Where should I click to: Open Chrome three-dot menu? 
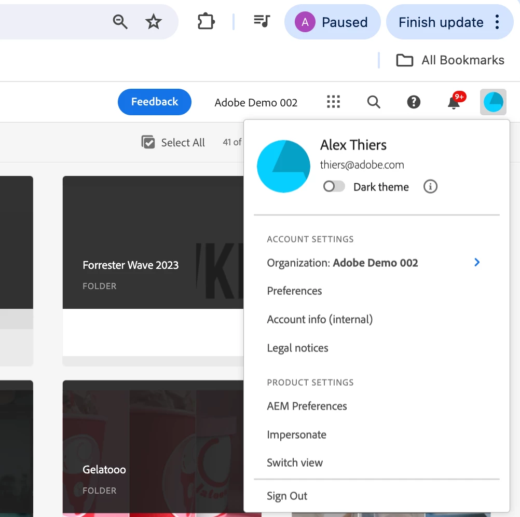point(497,22)
